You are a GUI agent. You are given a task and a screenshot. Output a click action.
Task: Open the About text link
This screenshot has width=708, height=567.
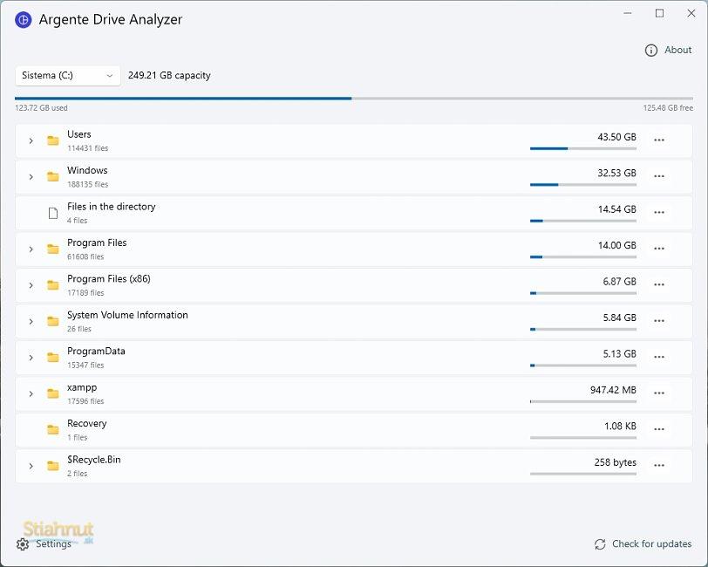(677, 50)
